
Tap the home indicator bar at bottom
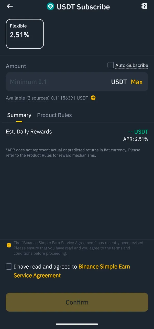click(77, 324)
